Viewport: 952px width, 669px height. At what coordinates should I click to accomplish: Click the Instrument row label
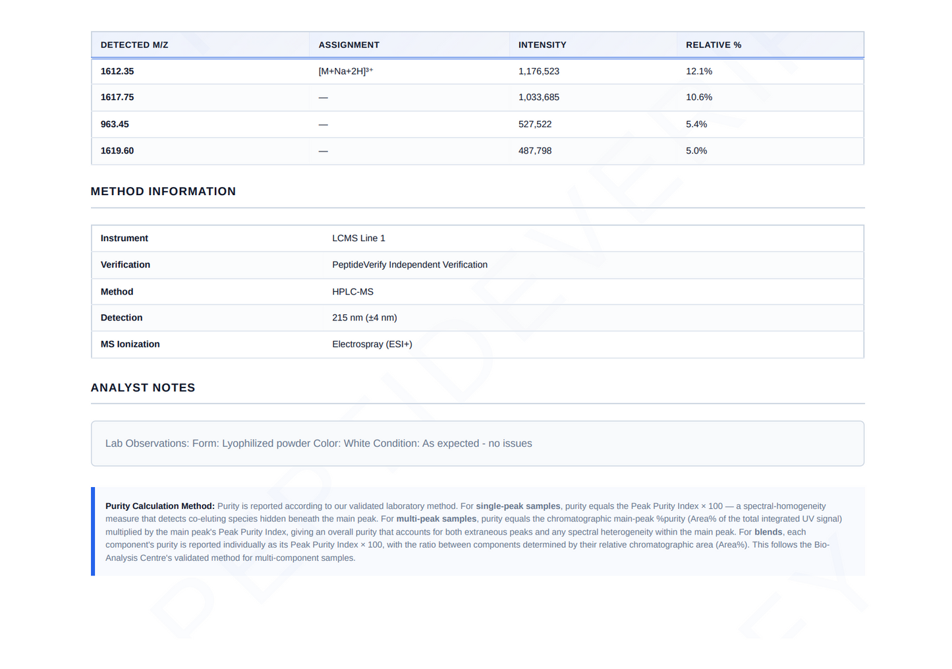click(x=125, y=238)
